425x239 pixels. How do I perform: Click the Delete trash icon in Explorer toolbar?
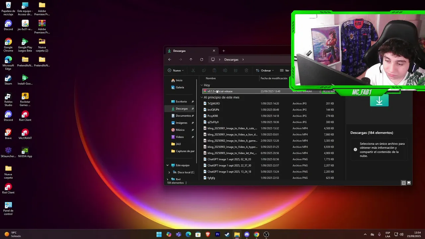246,70
